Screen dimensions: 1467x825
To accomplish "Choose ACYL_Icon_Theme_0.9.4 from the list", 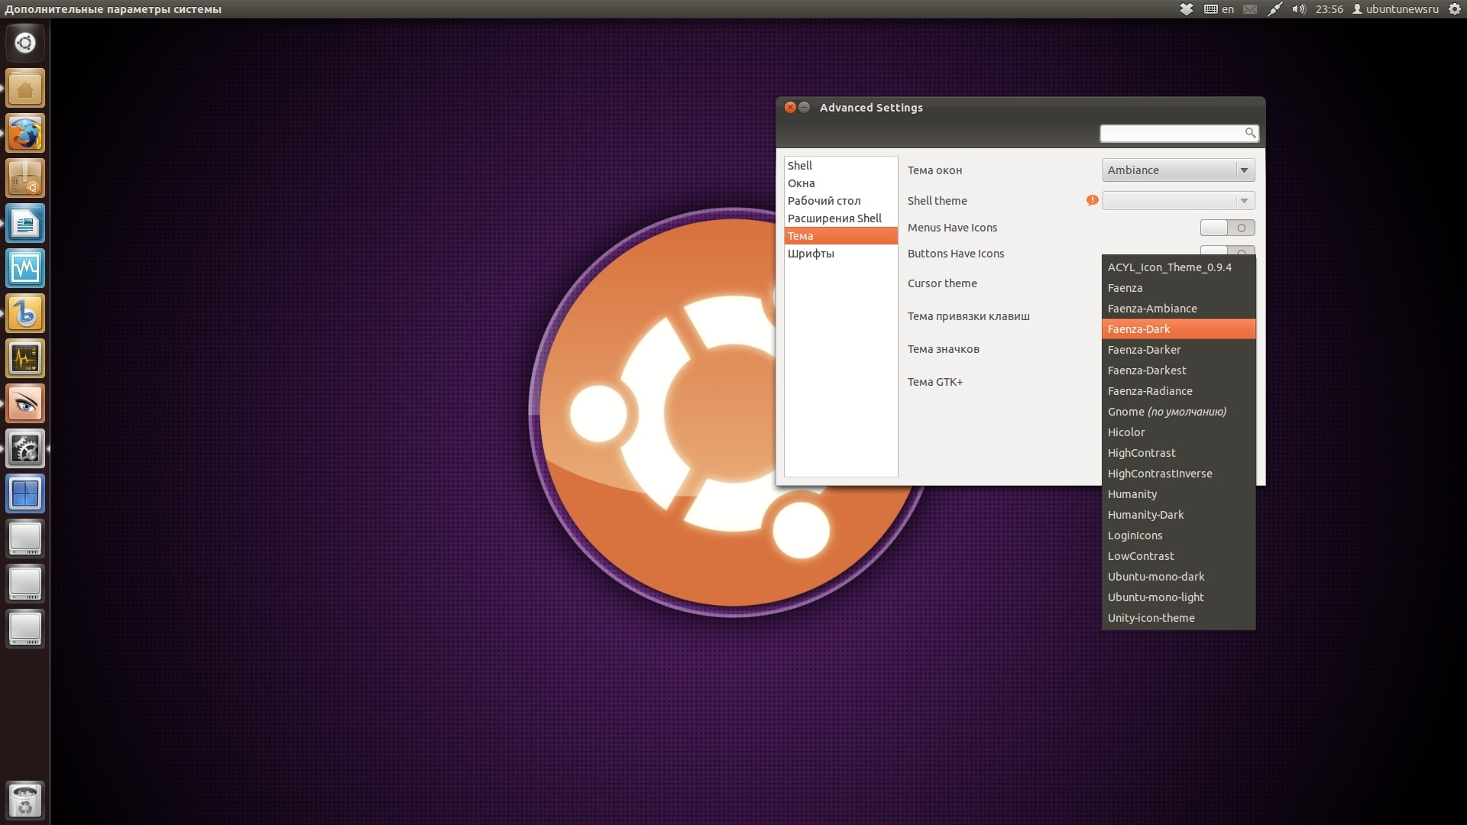I will pyautogui.click(x=1178, y=267).
